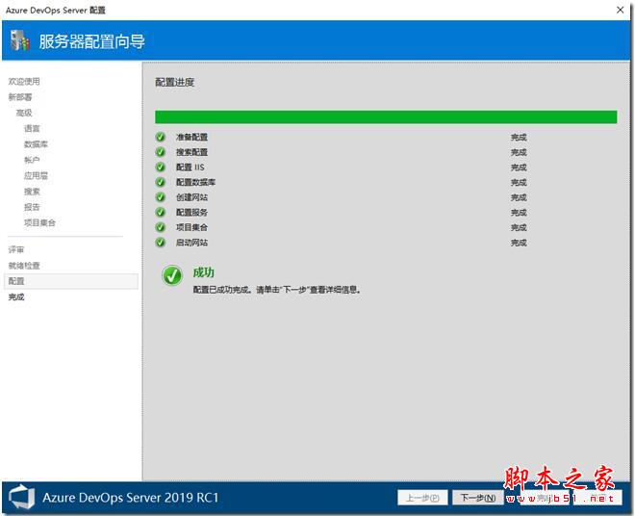Click the 配置进度 heading
This screenshot has height=516, width=635.
pos(174,82)
